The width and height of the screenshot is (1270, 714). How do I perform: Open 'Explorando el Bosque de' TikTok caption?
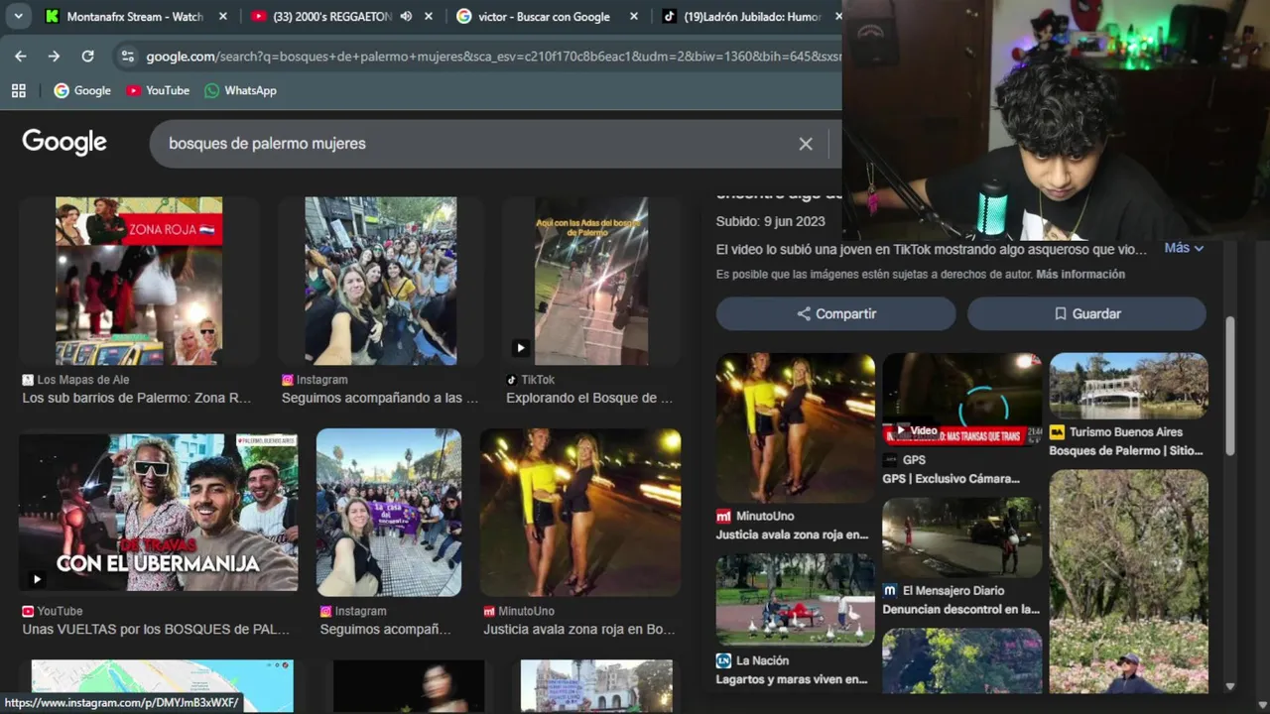589,398
